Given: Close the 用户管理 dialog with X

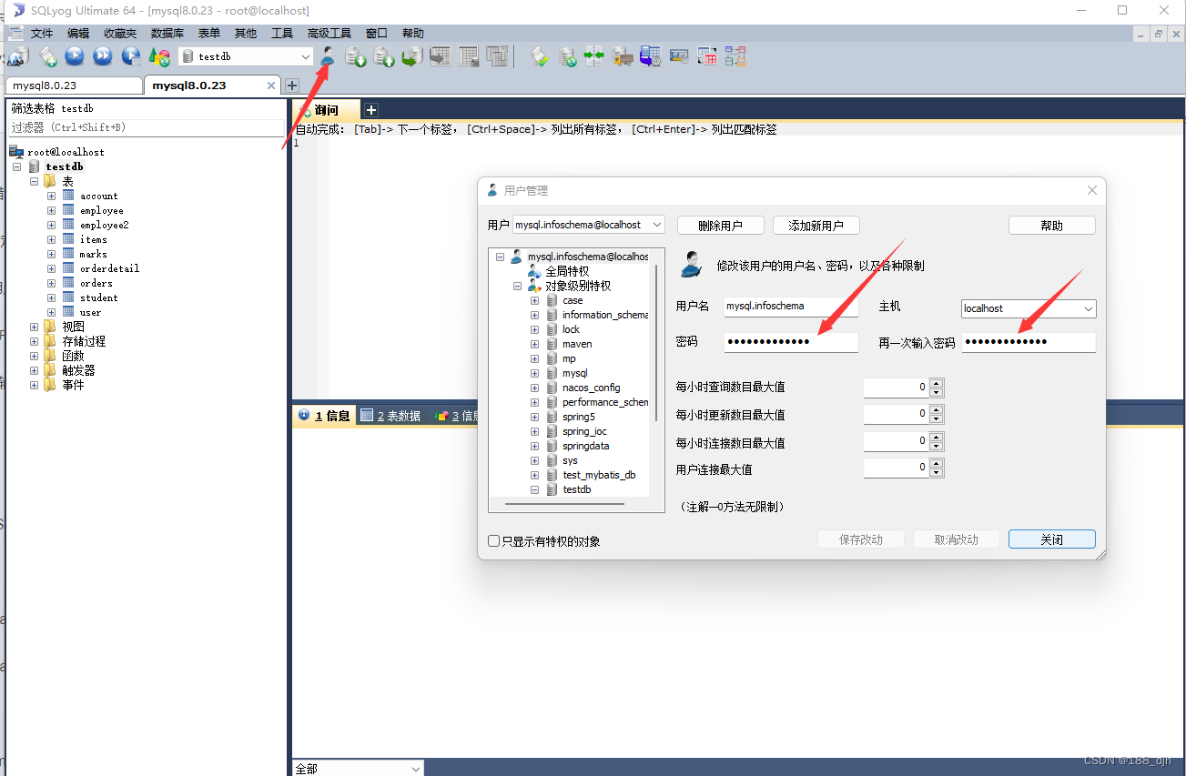Looking at the screenshot, I should [1092, 190].
